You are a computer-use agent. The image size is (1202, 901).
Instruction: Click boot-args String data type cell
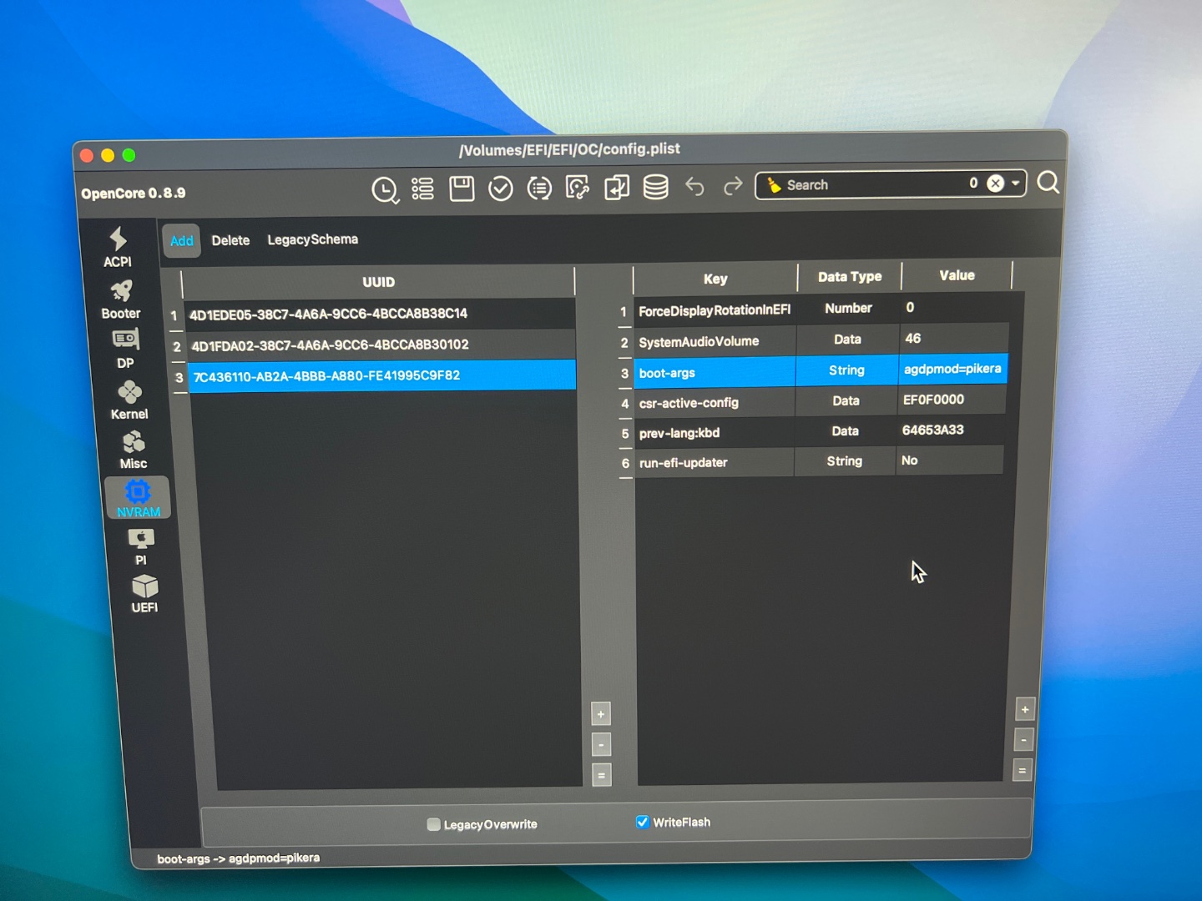pyautogui.click(x=846, y=370)
